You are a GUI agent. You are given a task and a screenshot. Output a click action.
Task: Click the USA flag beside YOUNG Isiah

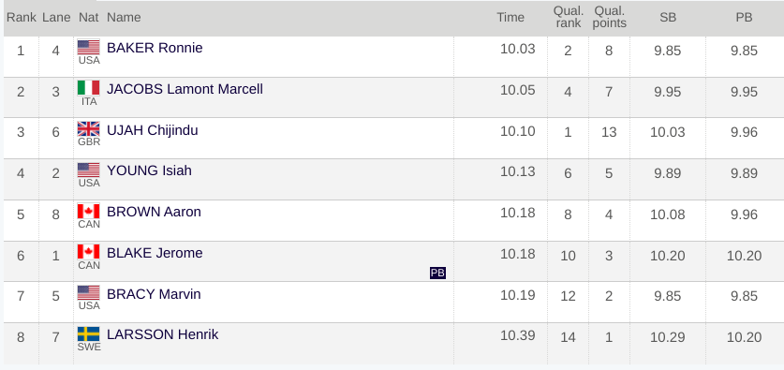(88, 170)
